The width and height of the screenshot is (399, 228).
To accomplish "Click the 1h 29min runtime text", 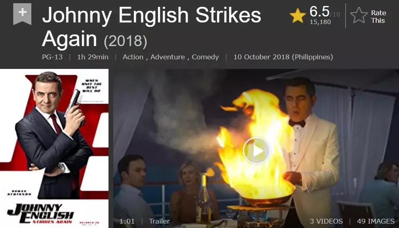I will (x=93, y=57).
